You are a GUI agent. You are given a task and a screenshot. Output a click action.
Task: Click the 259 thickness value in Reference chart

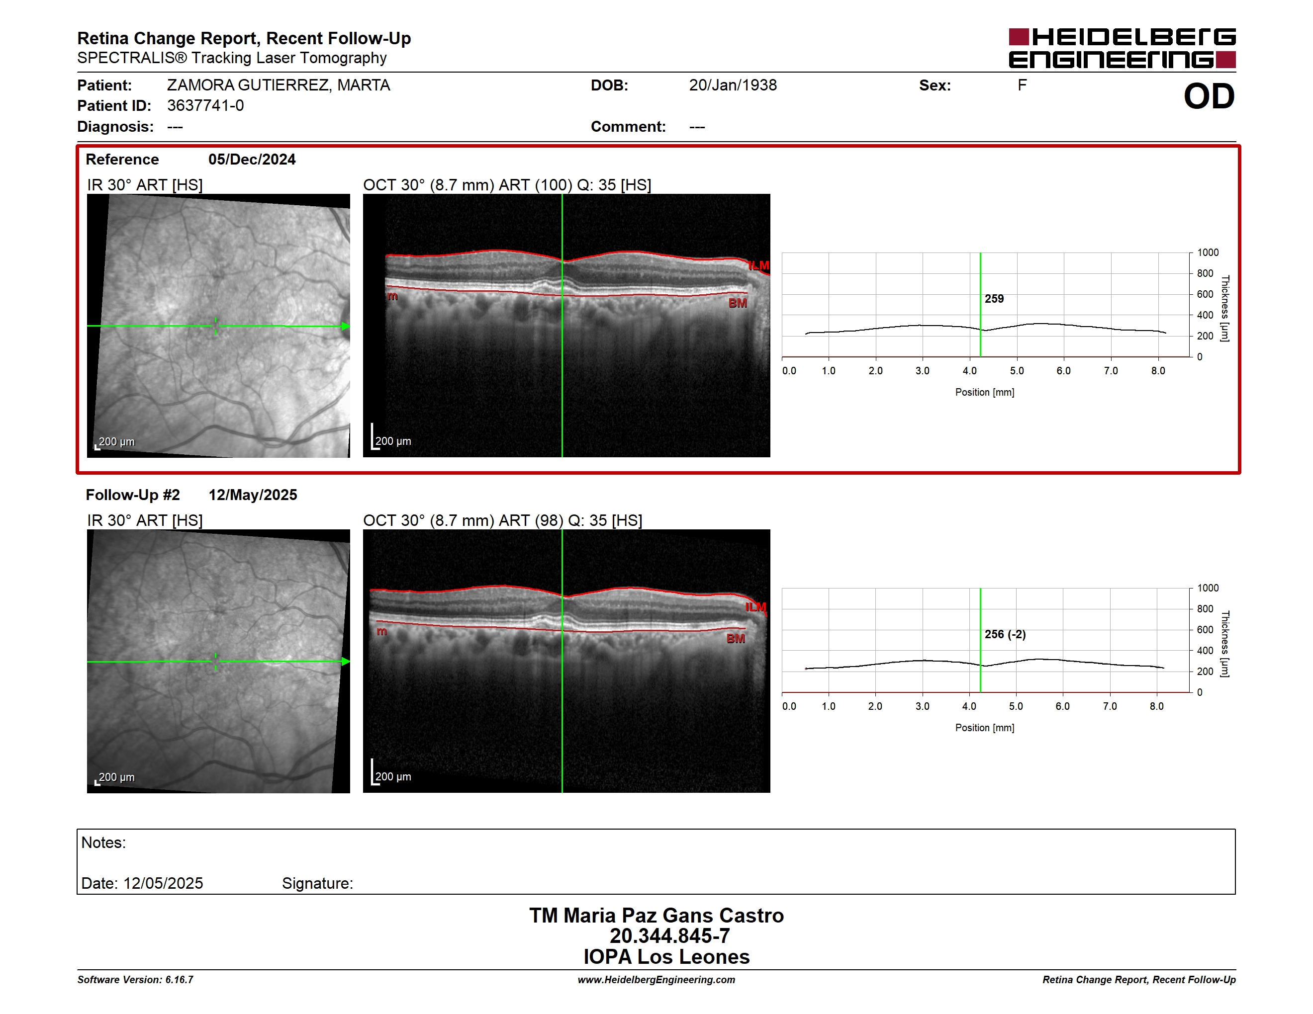pyautogui.click(x=994, y=299)
